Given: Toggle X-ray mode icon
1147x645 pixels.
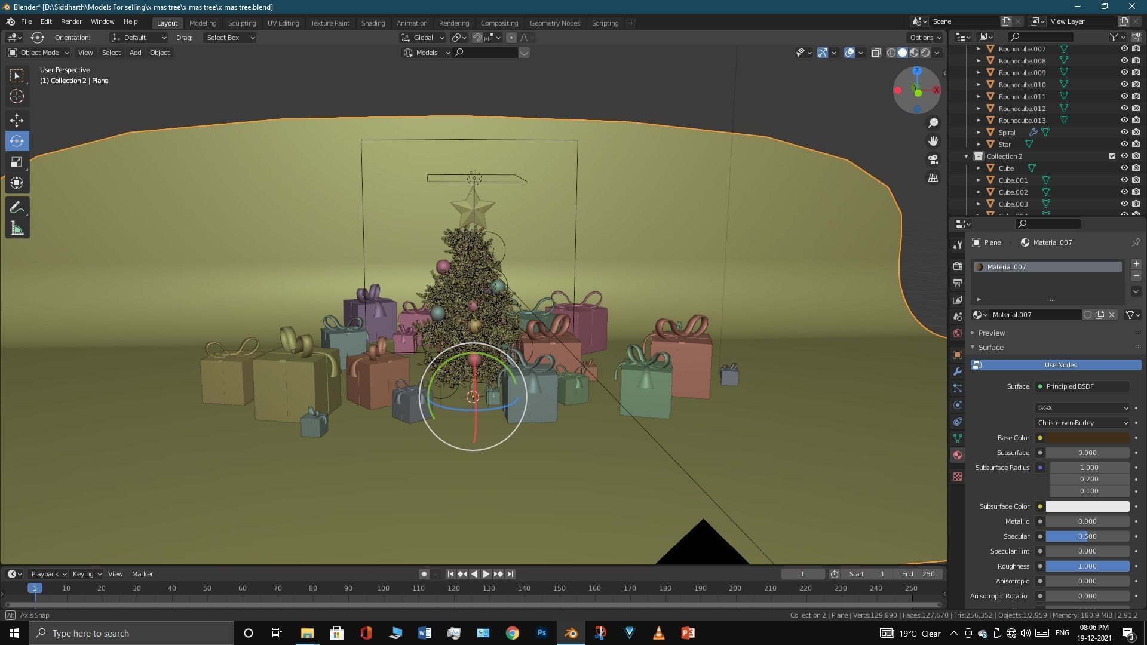Looking at the screenshot, I should [876, 53].
